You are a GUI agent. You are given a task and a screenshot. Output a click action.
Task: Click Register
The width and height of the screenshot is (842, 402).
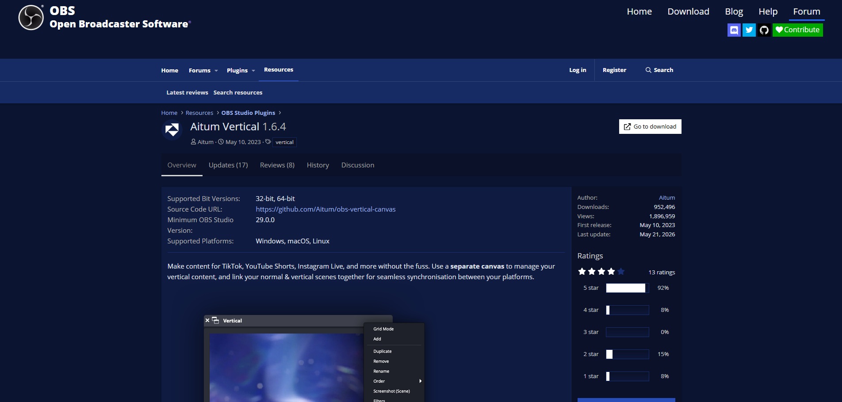[614, 70]
